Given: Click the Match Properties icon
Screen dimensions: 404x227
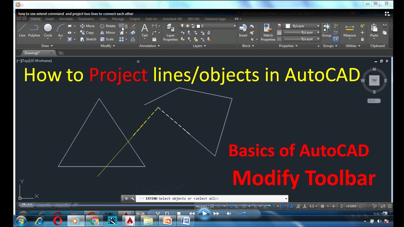Looking at the screenshot, I should (268, 32).
